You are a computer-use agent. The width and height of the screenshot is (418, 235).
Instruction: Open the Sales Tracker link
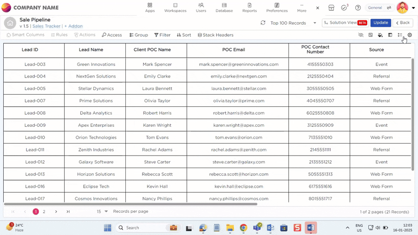(46, 26)
